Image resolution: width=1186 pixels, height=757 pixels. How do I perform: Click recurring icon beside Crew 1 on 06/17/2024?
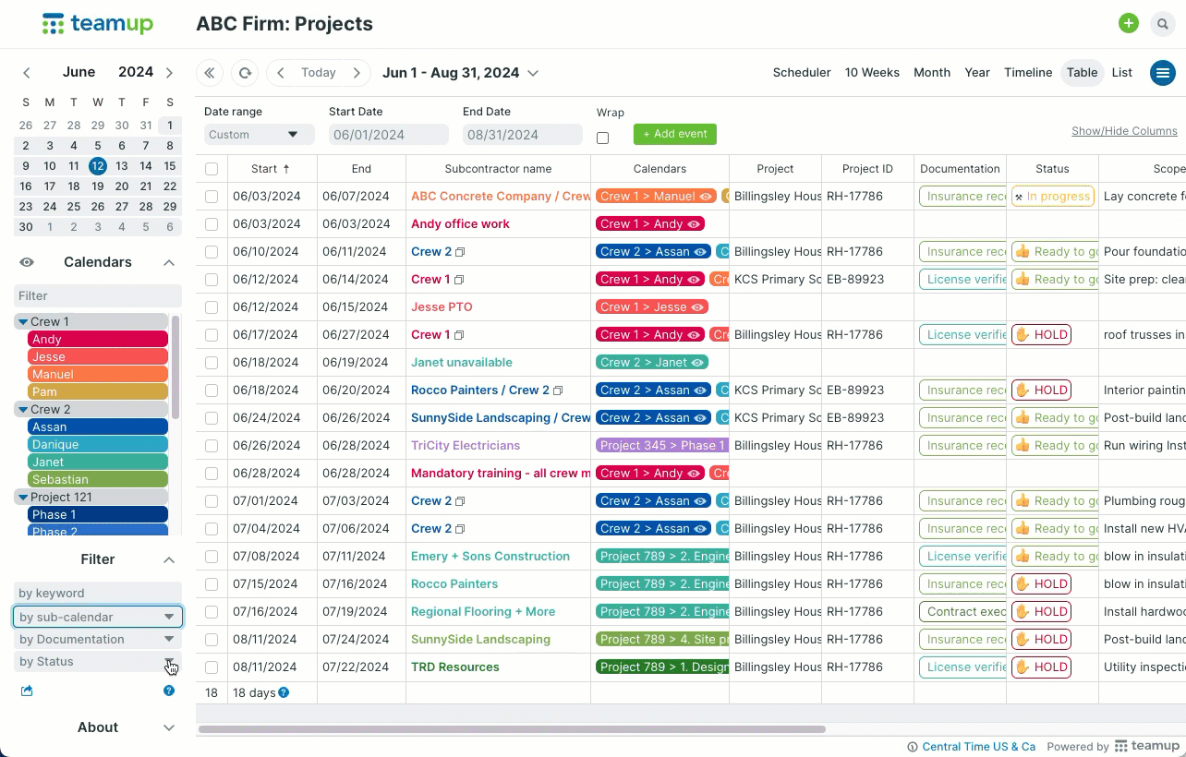click(x=459, y=335)
